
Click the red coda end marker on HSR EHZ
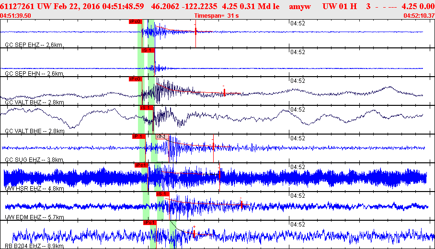pos(219,178)
